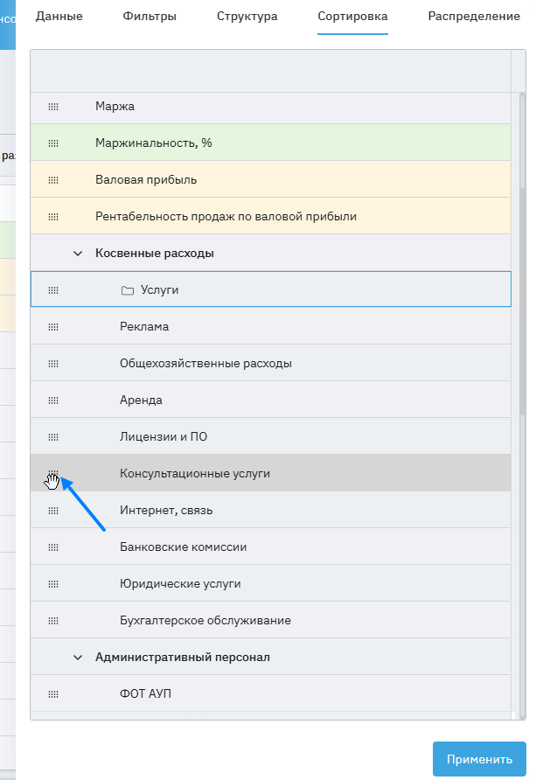Image resolution: width=536 pixels, height=780 pixels.
Task: Click the drag handle for Аренда row
Action: tap(53, 400)
